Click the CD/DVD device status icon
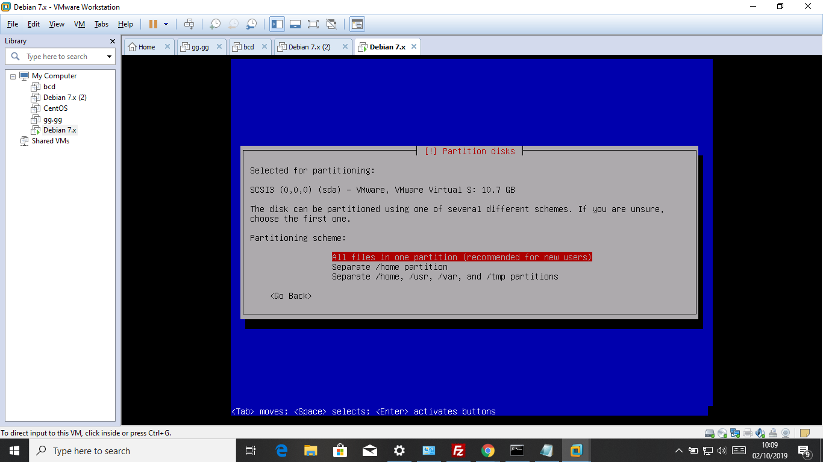Screen dimensions: 823x462 (722, 433)
